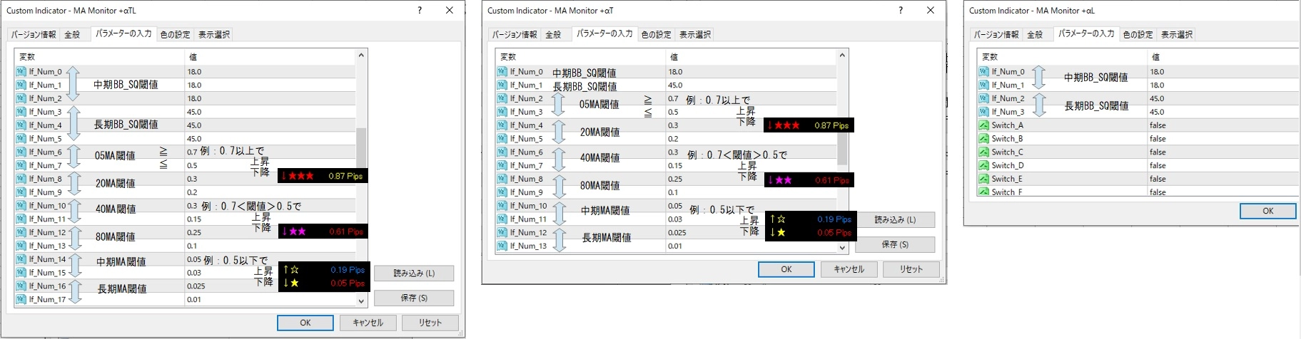
Task: Click If_Num_10 variable icon in αT window
Action: (x=502, y=206)
